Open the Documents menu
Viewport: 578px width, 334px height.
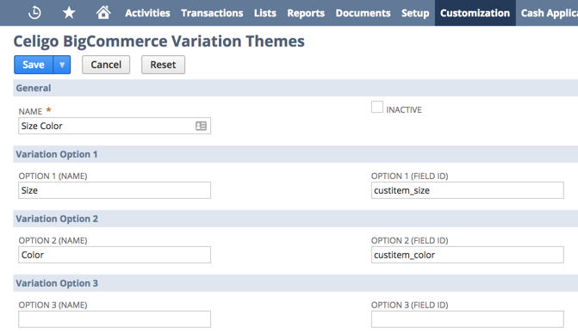(x=364, y=13)
